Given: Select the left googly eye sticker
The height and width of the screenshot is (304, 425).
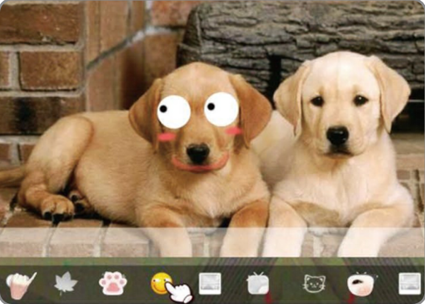Looking at the screenshot, I should pos(174,112).
